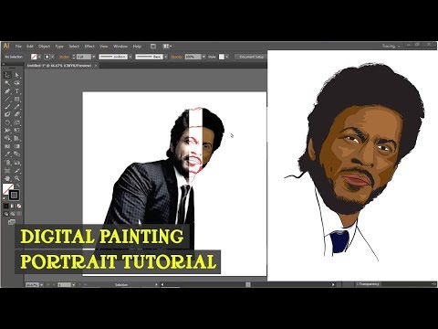The height and width of the screenshot is (329, 438).
Task: Select the Pencil tool
Action: coord(17,107)
